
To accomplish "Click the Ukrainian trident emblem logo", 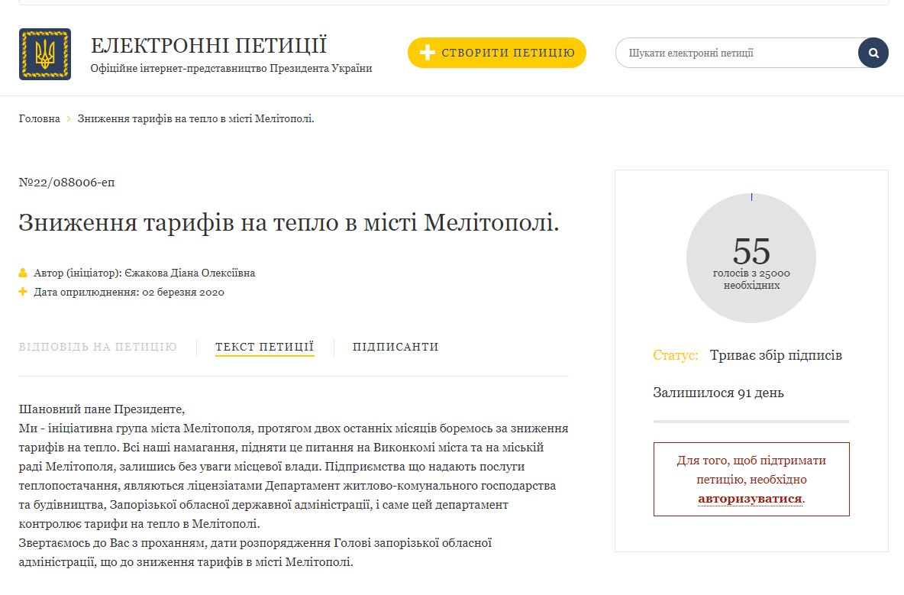I will (x=45, y=54).
